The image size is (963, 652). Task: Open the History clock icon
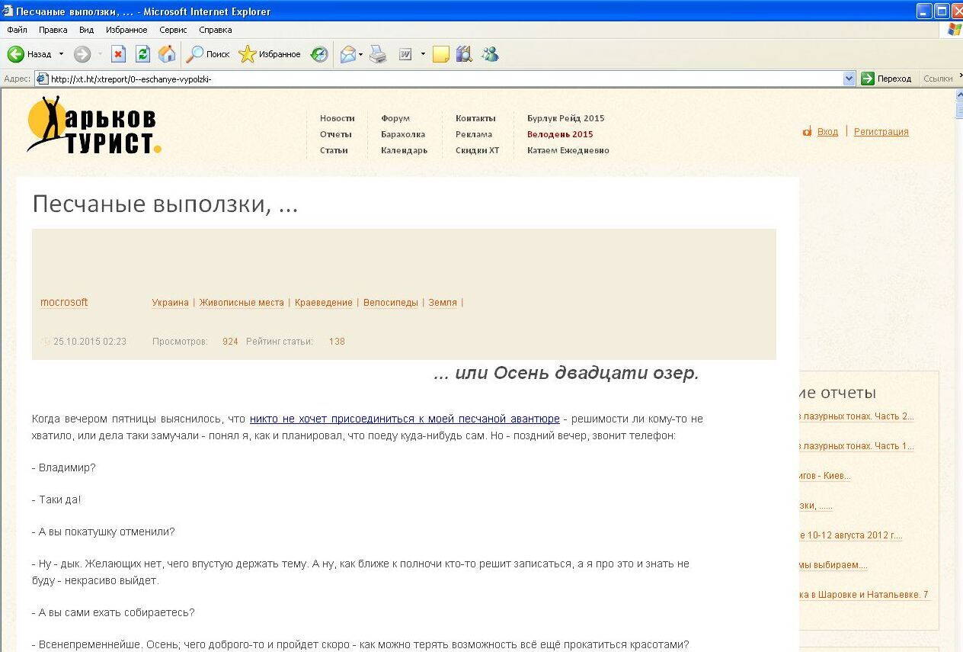[x=319, y=54]
